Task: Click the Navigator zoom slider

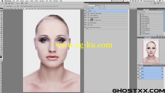Action: pos(158,64)
